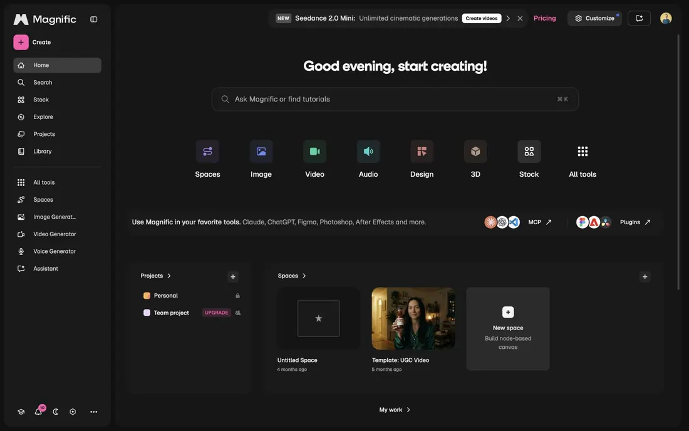The width and height of the screenshot is (689, 431).
Task: Click the Claude app logo icon
Action: click(490, 222)
